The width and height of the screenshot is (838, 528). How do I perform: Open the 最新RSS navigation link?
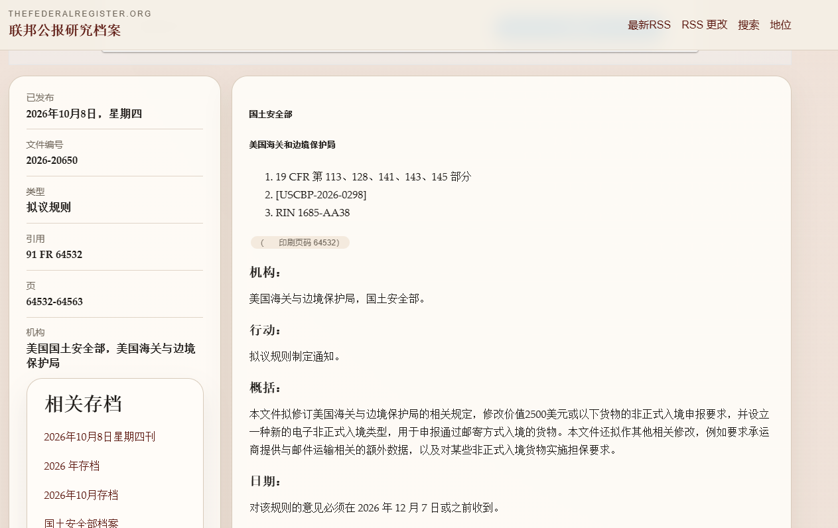(649, 25)
